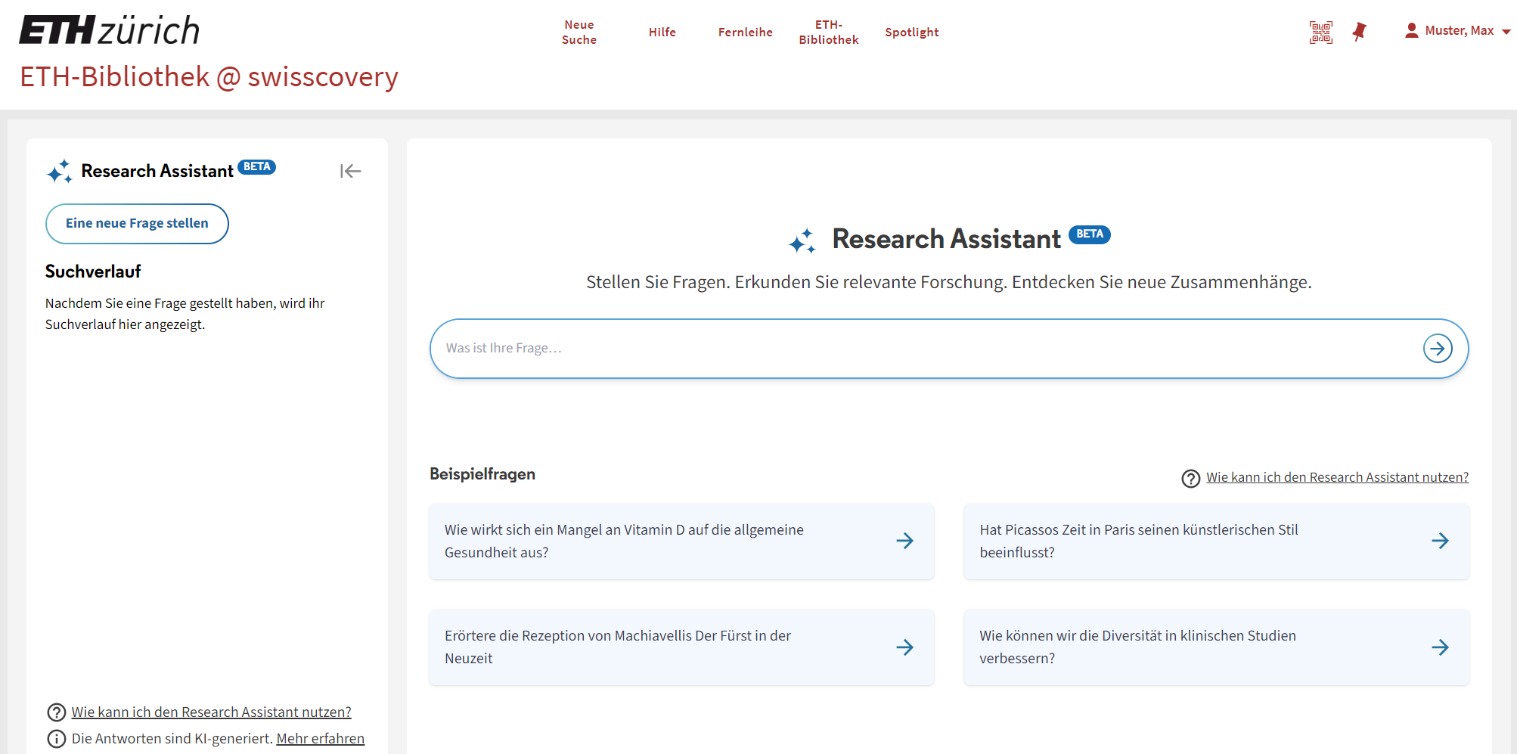The height and width of the screenshot is (754, 1517).
Task: Select example about Machiavellis Der Fürst
Action: 681,647
